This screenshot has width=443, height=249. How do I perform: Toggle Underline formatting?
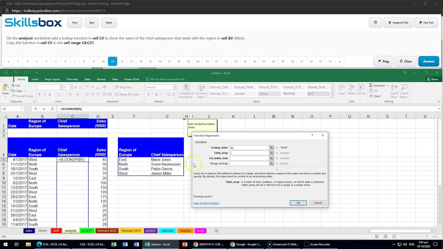49,94
